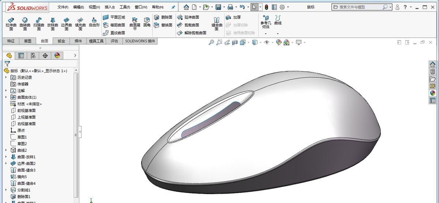Open the ConfigurationManager tab

point(33,56)
